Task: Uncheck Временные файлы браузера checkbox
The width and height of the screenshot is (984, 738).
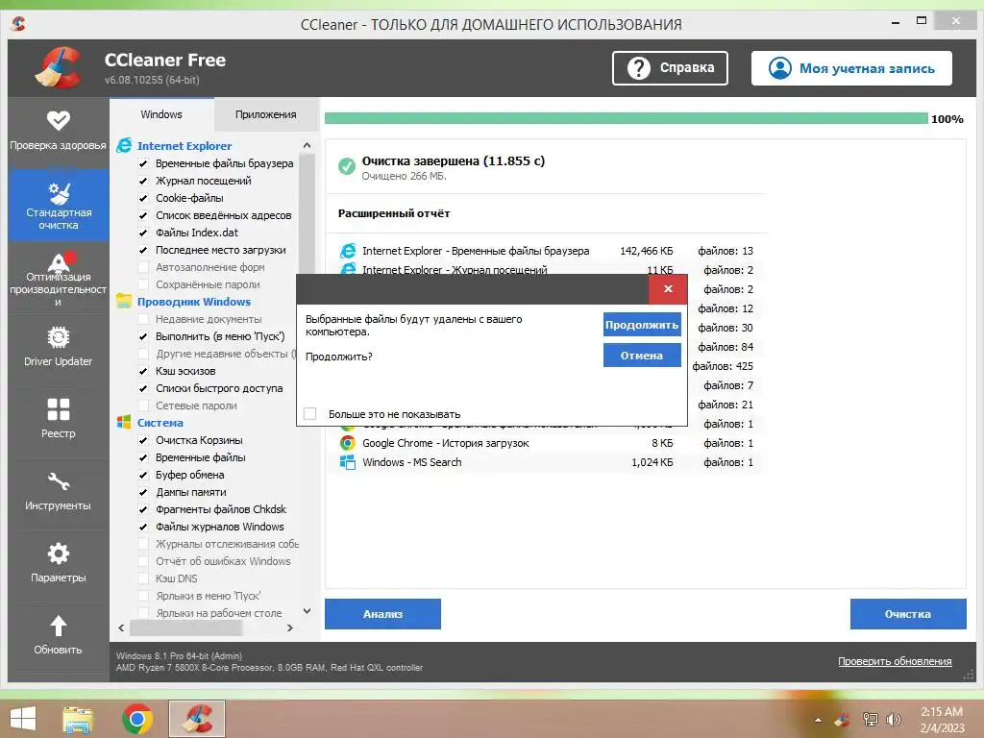Action: click(x=143, y=163)
